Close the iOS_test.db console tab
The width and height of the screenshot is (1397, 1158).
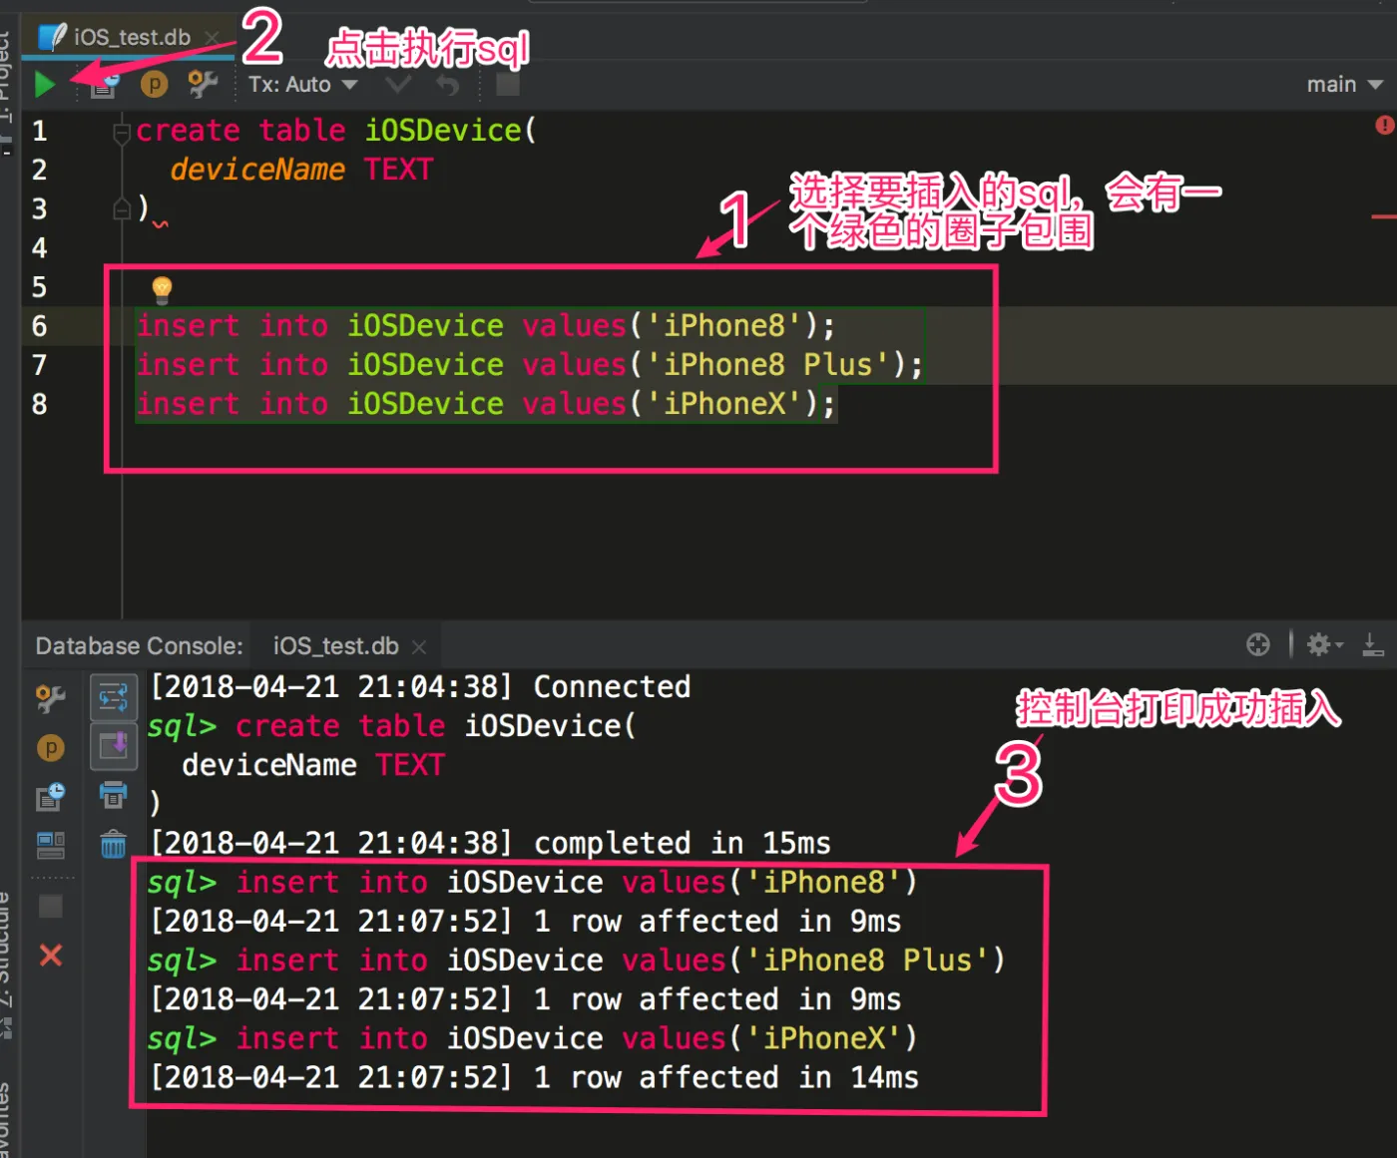pyautogui.click(x=419, y=647)
